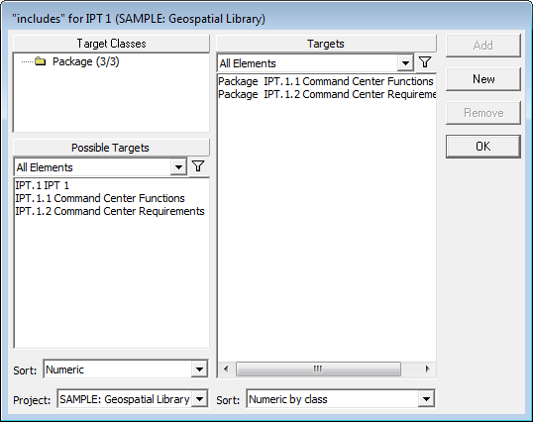Select IPT.1.2 Command Center Requirements possible target
Screen dimensions: 533x422
[x=110, y=211]
